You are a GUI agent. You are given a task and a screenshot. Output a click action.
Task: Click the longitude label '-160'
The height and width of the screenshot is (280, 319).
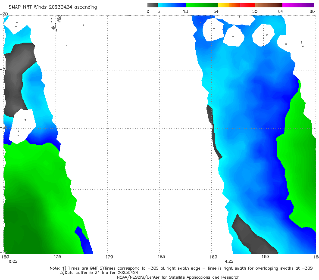211,257
